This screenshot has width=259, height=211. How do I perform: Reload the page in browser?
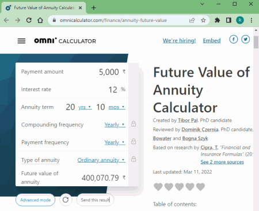click(29, 20)
